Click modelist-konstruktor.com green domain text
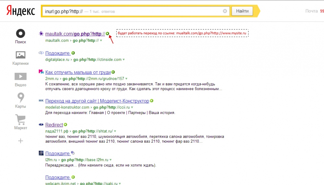The image size is (324, 185). (67, 108)
